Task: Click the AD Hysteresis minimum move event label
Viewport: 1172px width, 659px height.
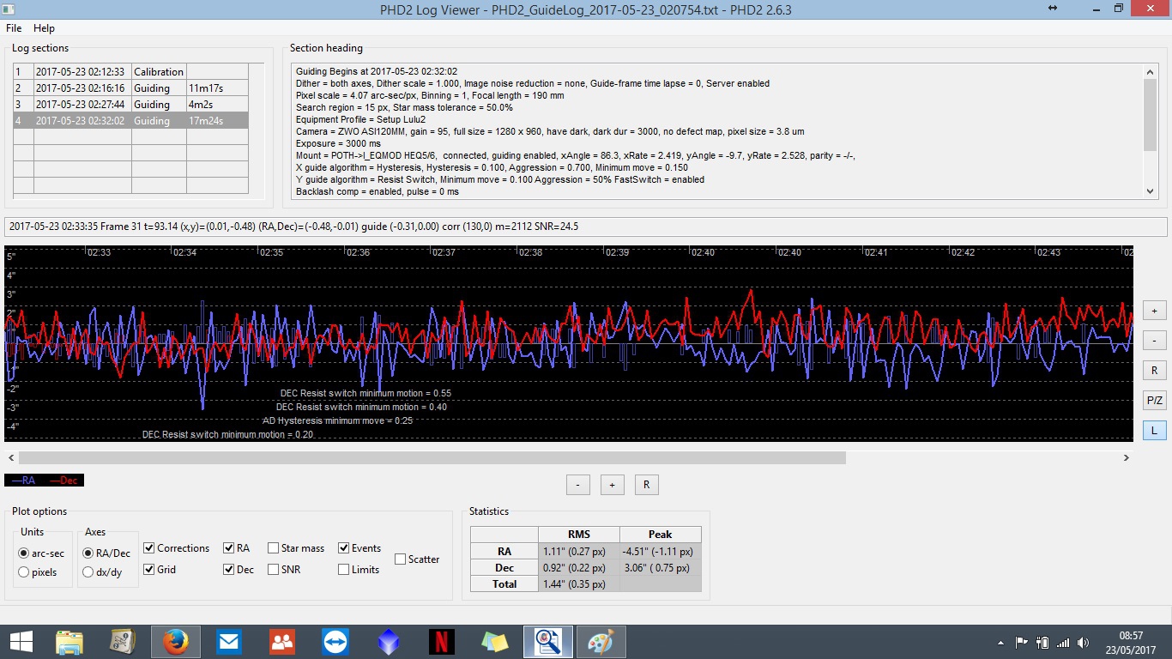Action: 337,420
